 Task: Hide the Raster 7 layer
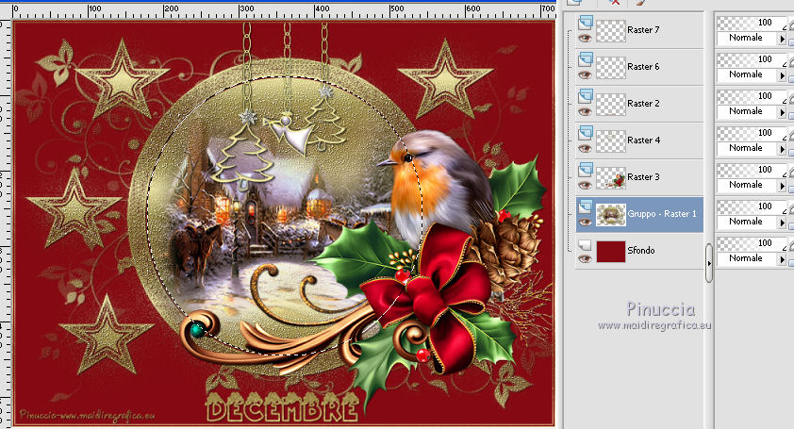pos(585,38)
